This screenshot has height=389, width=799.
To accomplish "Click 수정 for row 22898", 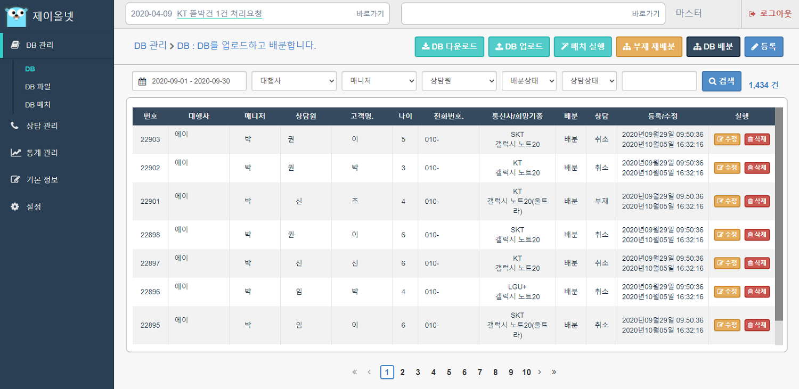I will [727, 235].
